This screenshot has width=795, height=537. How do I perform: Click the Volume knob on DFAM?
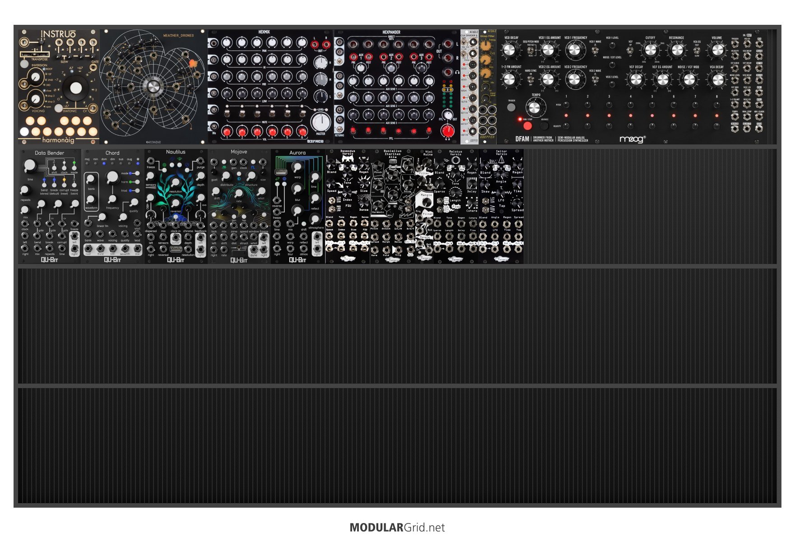717,50
